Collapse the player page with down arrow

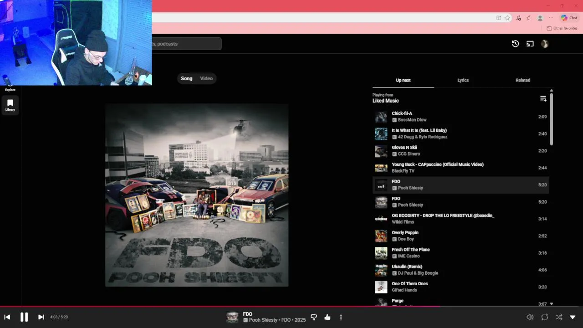[x=573, y=317]
